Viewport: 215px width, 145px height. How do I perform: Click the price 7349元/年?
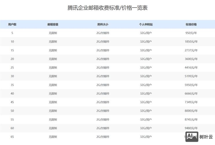pos(191,102)
